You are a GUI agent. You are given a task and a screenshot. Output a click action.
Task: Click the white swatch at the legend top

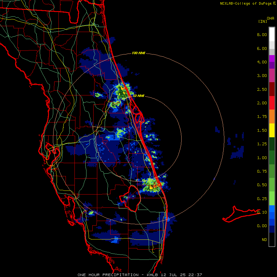point(272,34)
